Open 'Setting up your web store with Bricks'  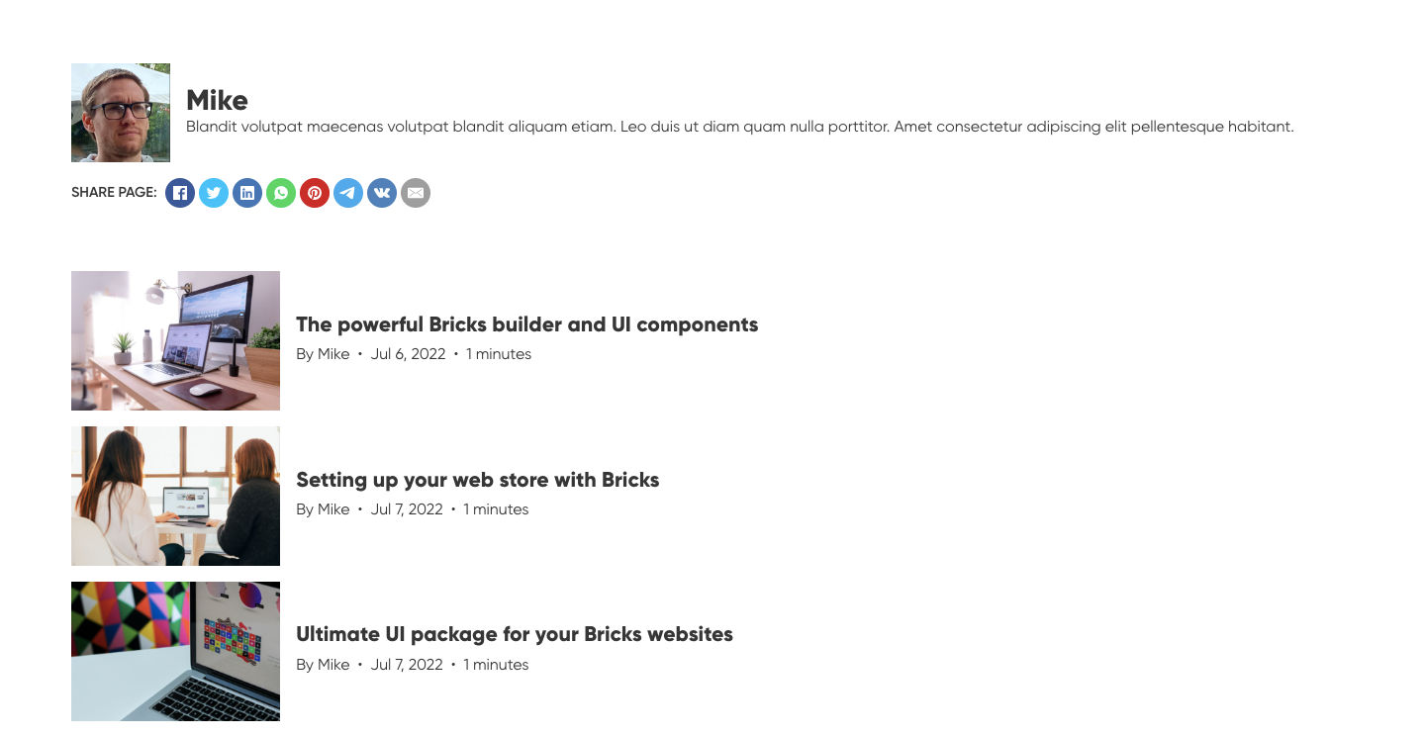pyautogui.click(x=477, y=480)
